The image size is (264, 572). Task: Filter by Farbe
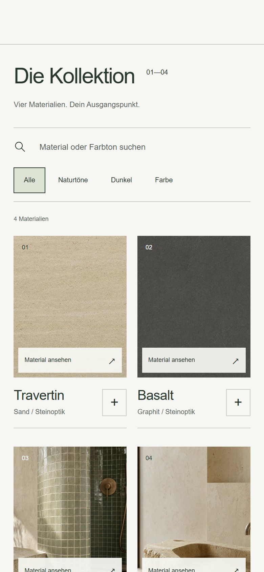click(x=164, y=180)
